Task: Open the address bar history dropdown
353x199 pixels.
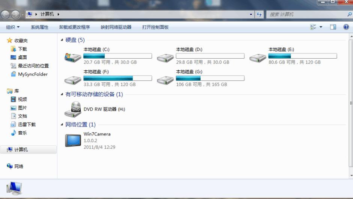Action: click(251, 14)
